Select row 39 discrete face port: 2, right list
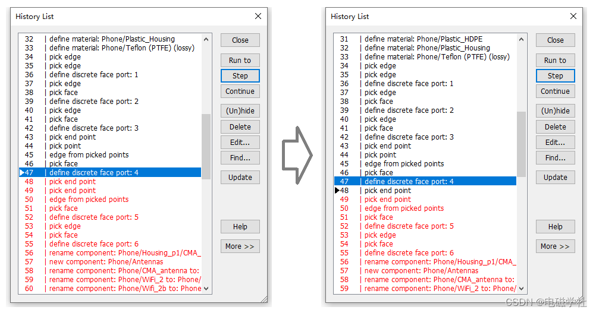The image size is (596, 313). [x=425, y=110]
